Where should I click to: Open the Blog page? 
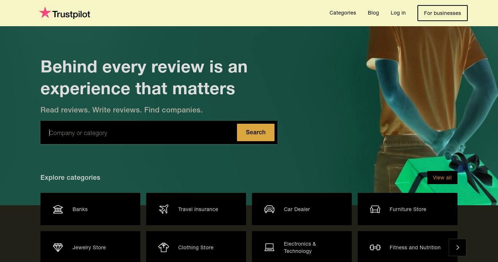[x=373, y=13]
